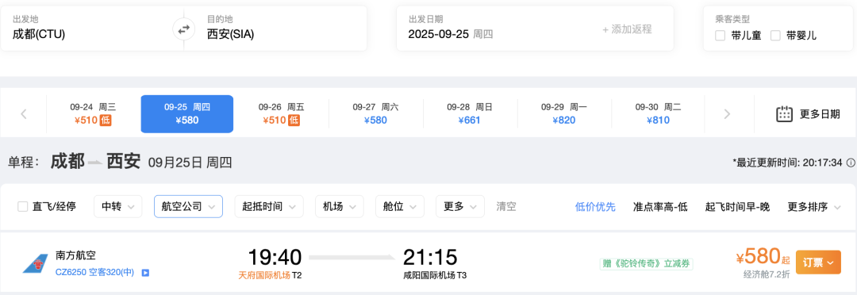Select the 09-27 周六 ¥580 date tab
The image size is (857, 295).
[x=375, y=113]
